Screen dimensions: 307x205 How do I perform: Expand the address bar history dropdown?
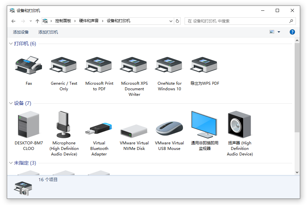pyautogui.click(x=171, y=21)
